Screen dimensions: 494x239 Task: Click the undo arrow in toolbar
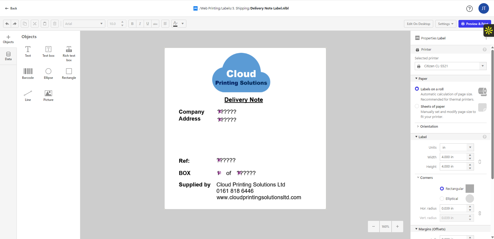click(x=7, y=24)
